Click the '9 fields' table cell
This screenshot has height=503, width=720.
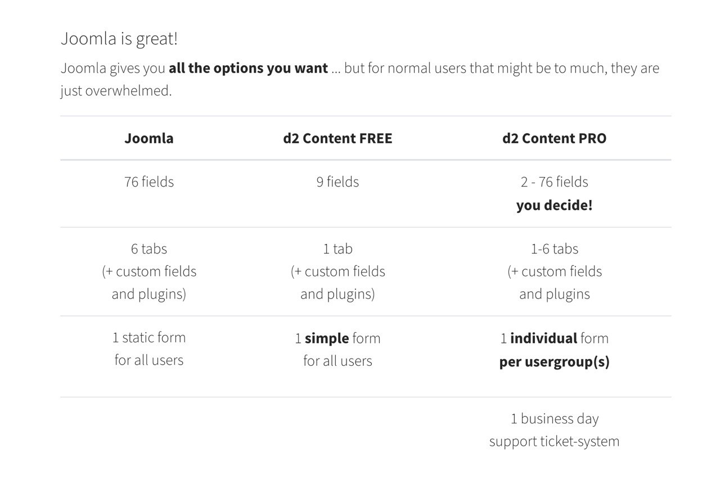point(337,182)
